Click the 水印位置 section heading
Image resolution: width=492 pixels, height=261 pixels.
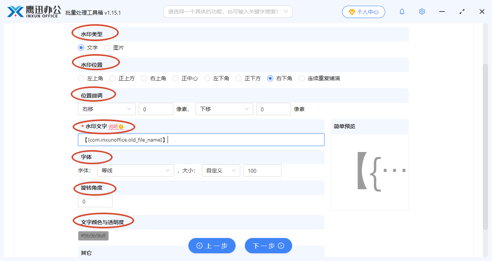pos(92,65)
